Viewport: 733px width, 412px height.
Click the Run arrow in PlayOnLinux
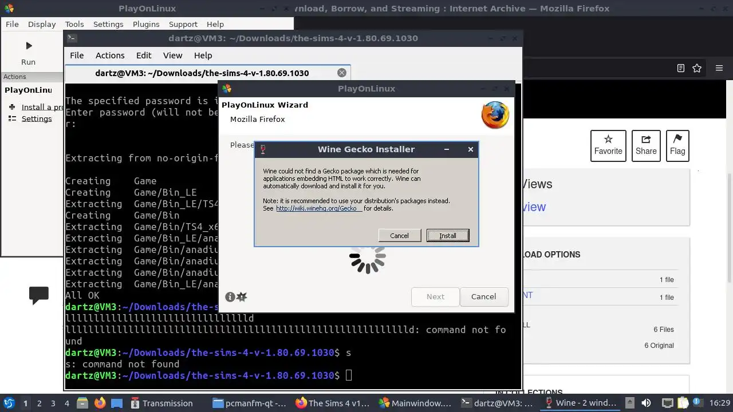29,46
